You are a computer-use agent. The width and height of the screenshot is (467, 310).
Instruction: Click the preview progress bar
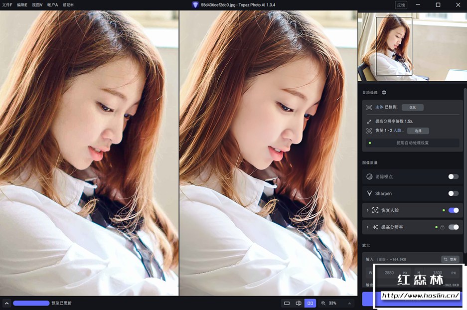coord(31,303)
